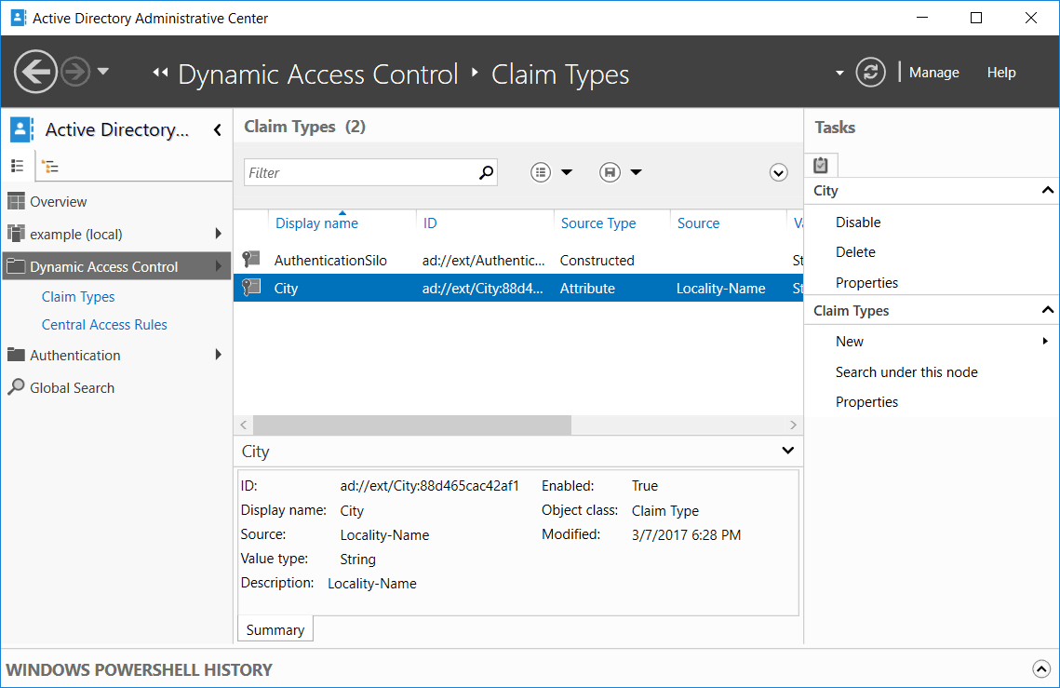Click the Tasks clipboard icon tab

[821, 165]
